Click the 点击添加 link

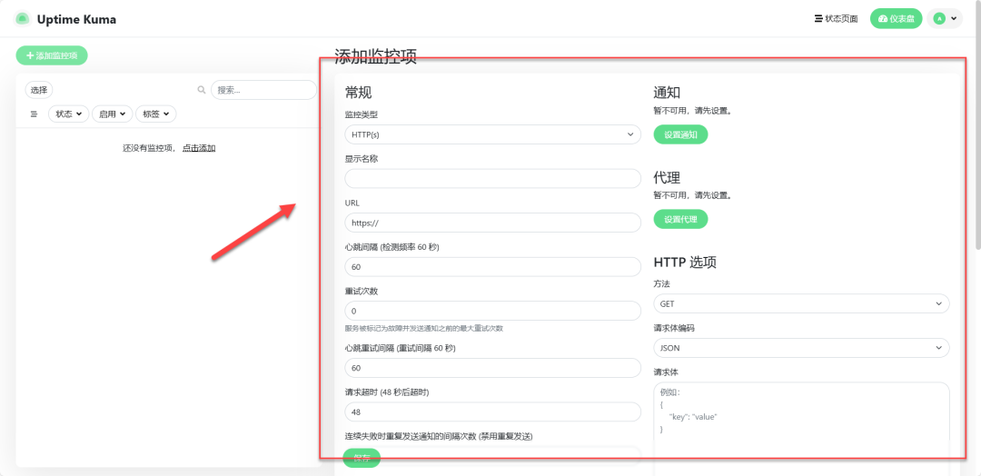(199, 148)
